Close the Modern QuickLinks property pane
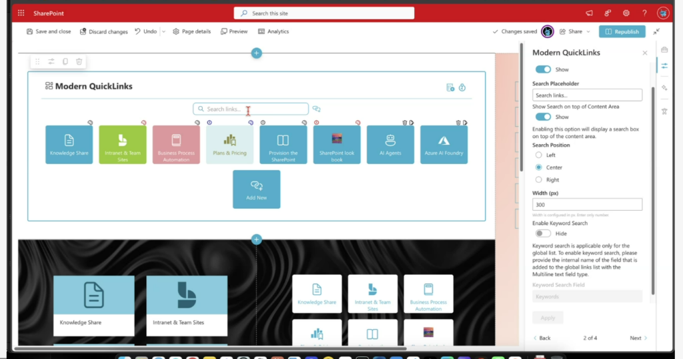Image resolution: width=683 pixels, height=359 pixels. [645, 53]
